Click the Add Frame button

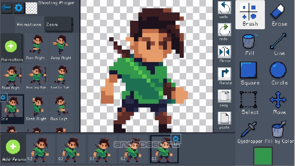point(13,149)
